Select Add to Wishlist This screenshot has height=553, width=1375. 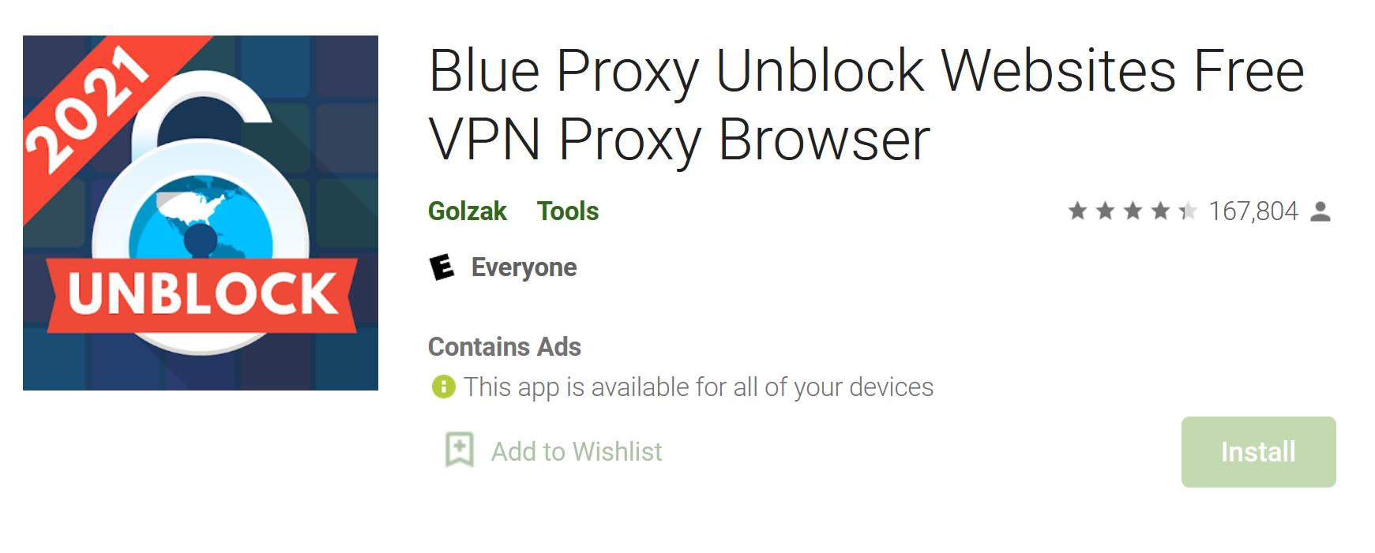click(x=576, y=451)
